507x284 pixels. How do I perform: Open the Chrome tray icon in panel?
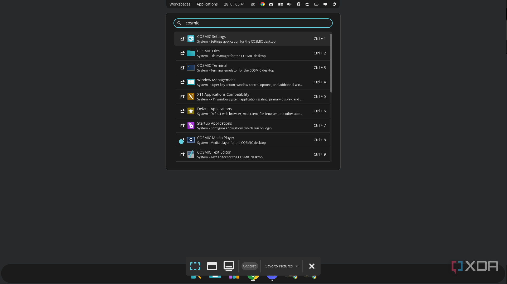[263, 4]
